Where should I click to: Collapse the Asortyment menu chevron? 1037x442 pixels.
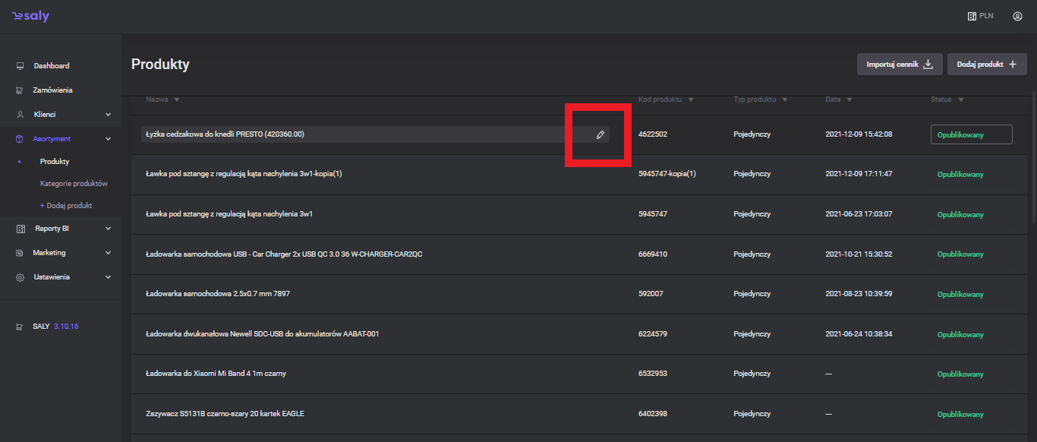(108, 139)
